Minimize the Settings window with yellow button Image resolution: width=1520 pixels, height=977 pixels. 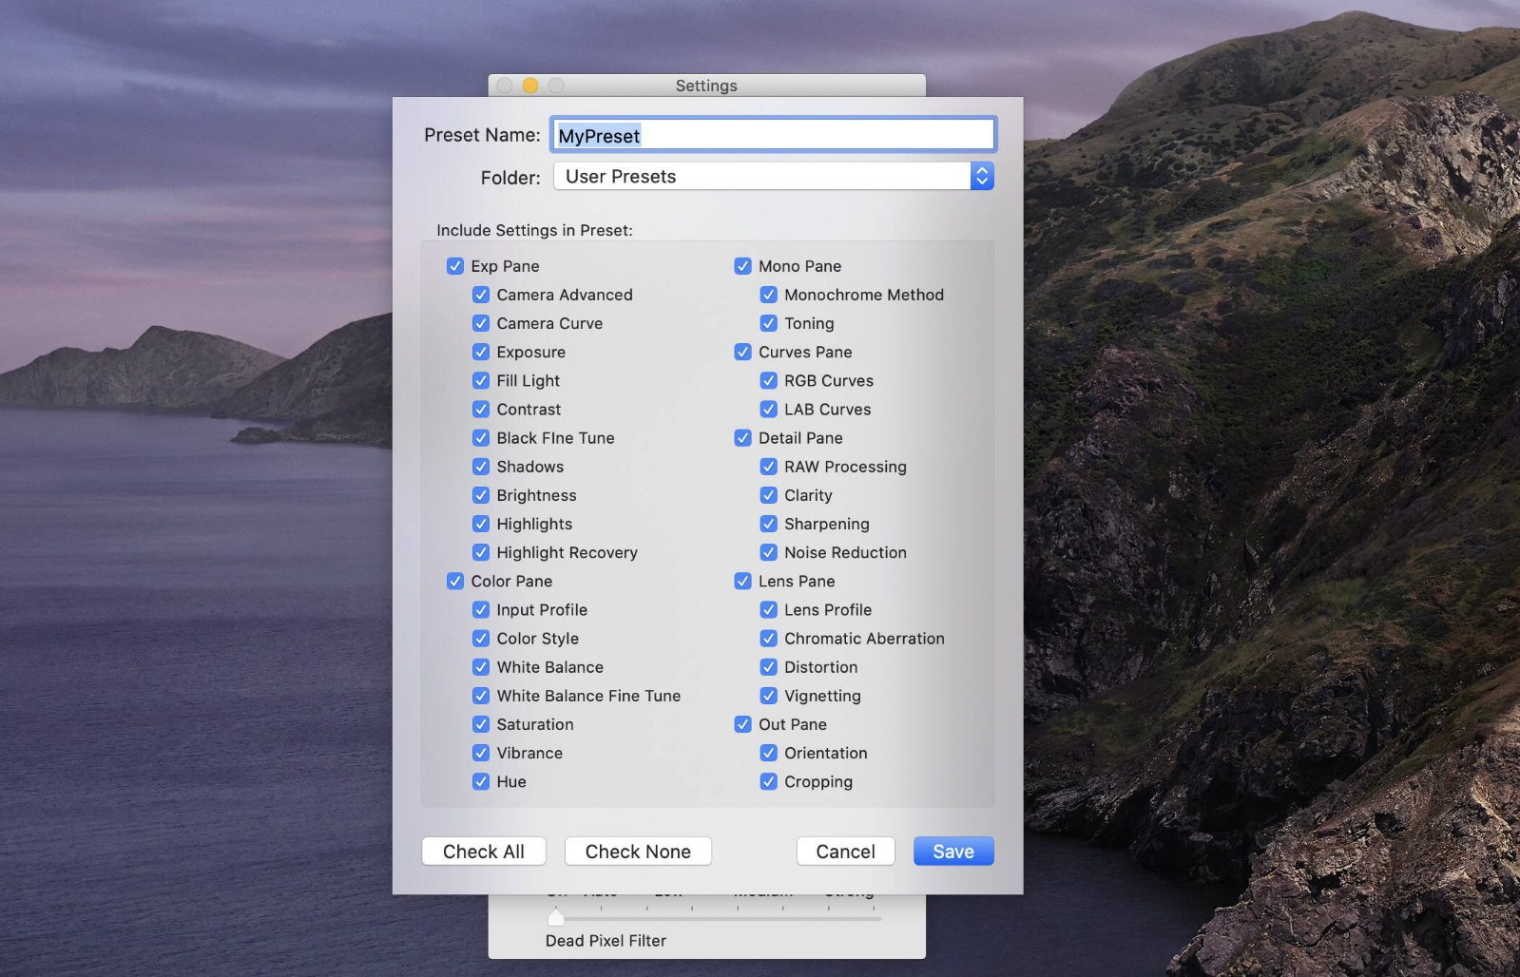[x=530, y=86]
